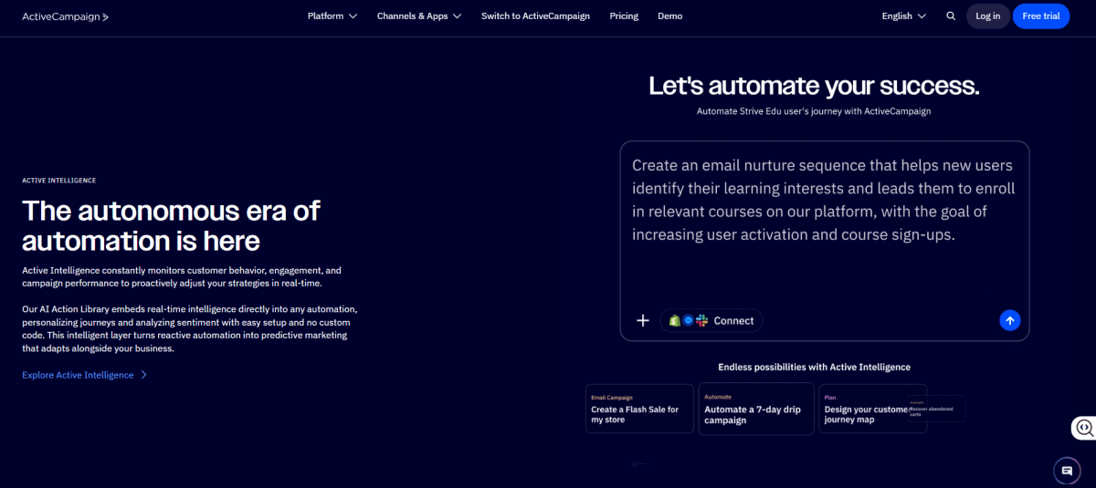
Task: Expand the Channels & Apps menu
Action: [419, 16]
